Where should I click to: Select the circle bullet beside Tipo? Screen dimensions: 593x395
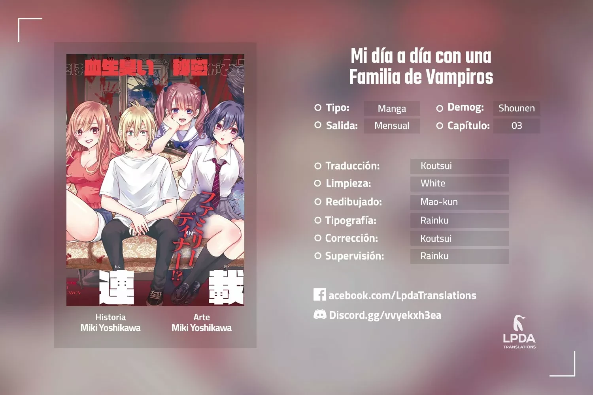tap(317, 107)
